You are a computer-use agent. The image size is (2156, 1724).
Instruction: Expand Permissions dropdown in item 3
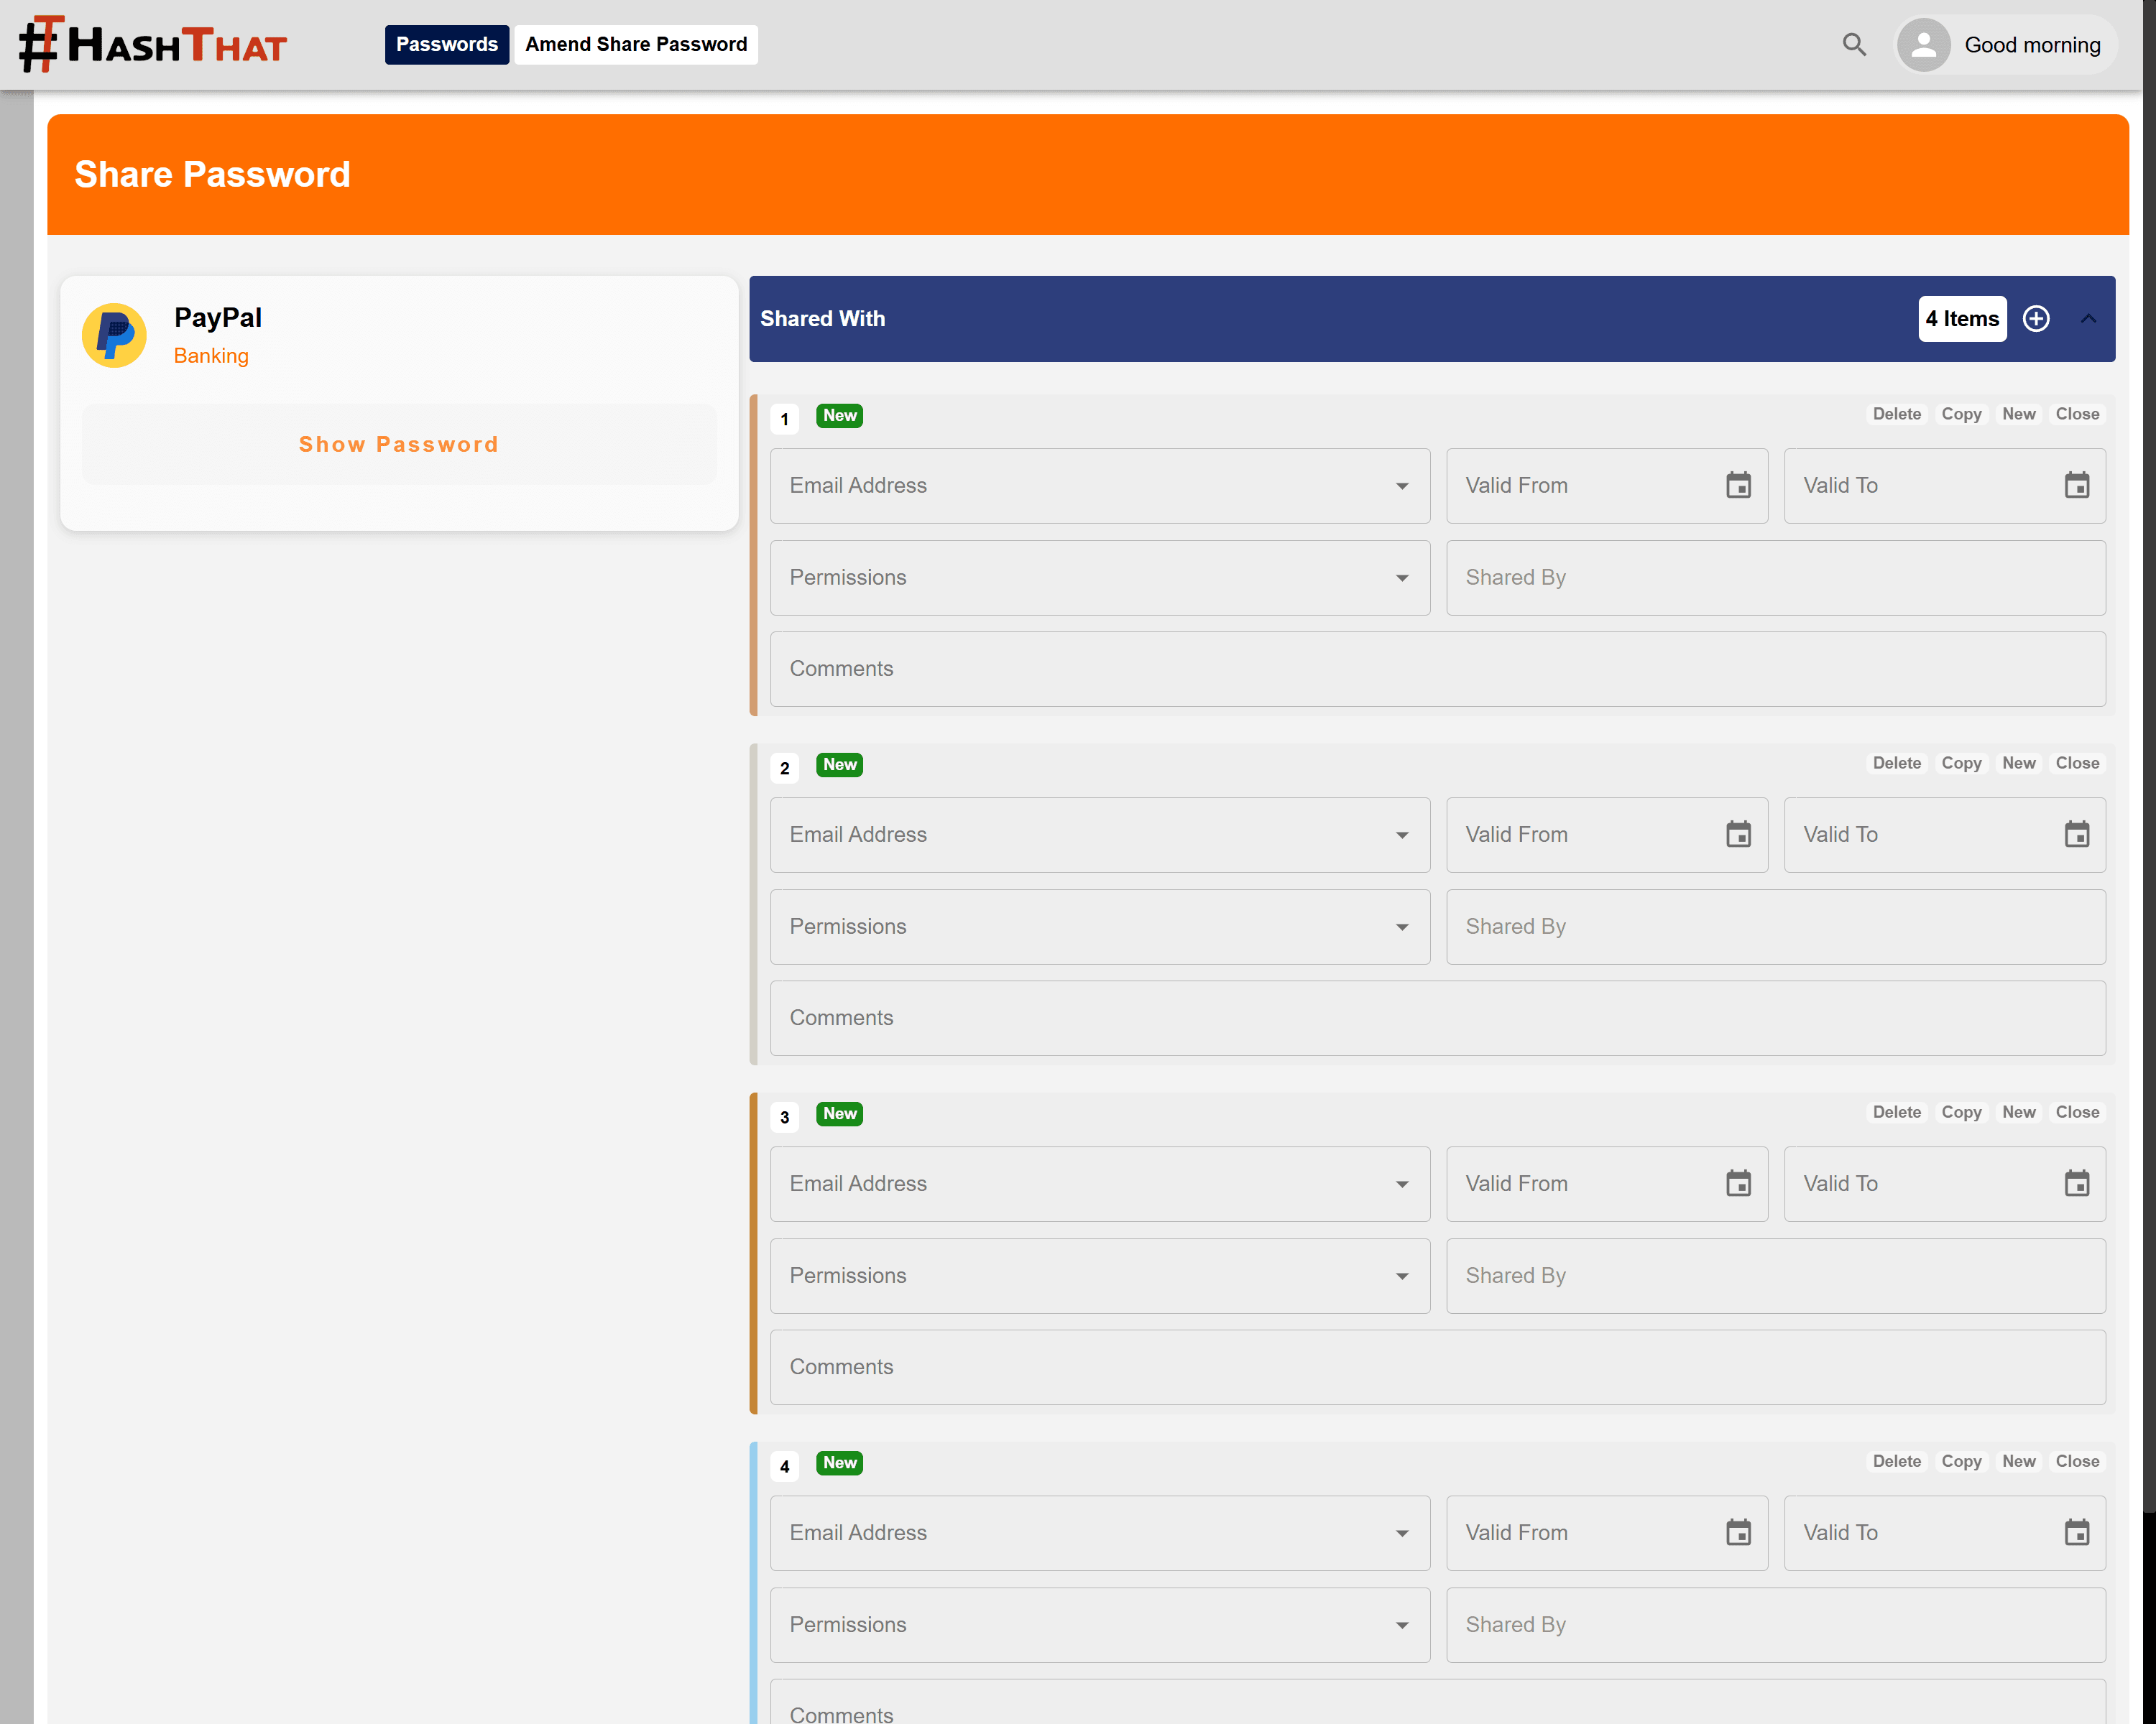(1401, 1276)
